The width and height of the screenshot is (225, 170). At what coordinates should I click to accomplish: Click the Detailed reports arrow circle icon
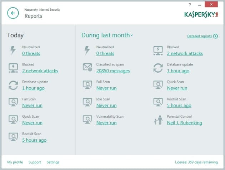(x=215, y=36)
